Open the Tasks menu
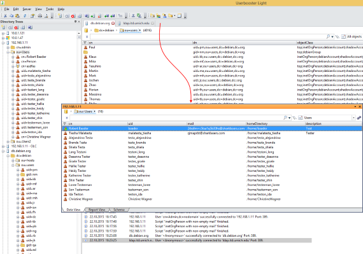The image size is (363, 254). pyautogui.click(x=50, y=9)
